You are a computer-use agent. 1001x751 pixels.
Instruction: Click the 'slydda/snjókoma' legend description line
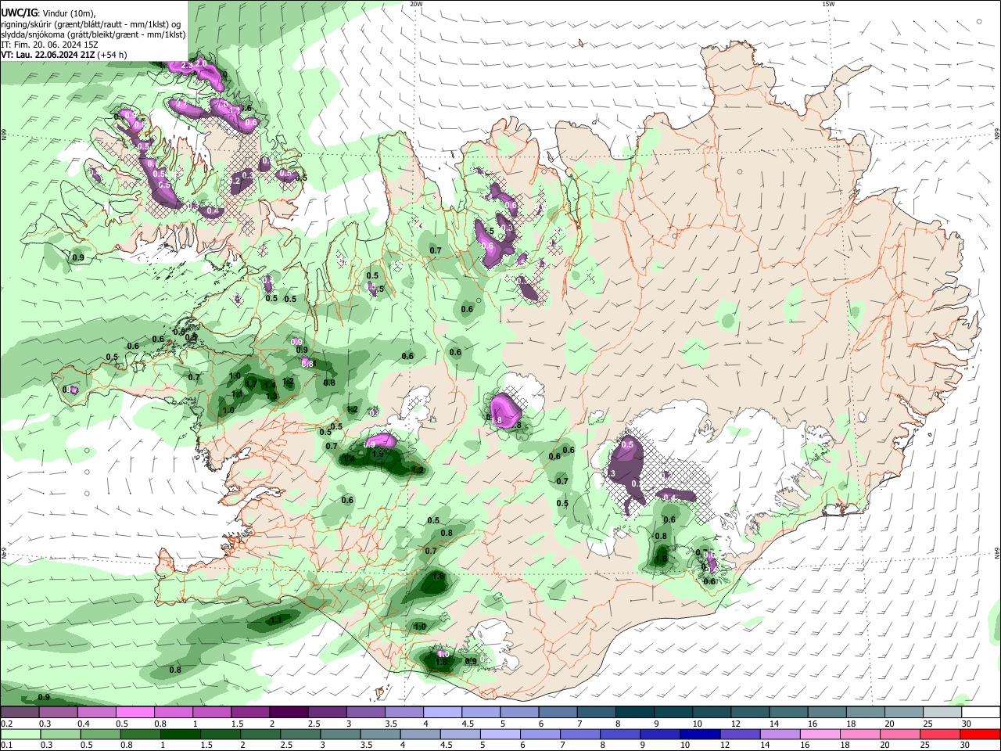pyautogui.click(x=93, y=34)
